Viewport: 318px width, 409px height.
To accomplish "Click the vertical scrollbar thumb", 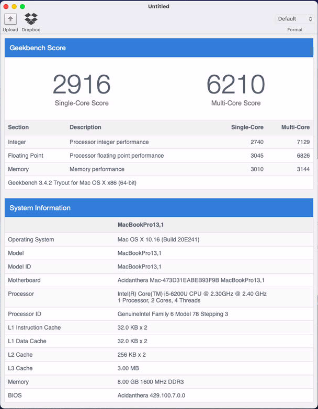I will tap(312, 52).
